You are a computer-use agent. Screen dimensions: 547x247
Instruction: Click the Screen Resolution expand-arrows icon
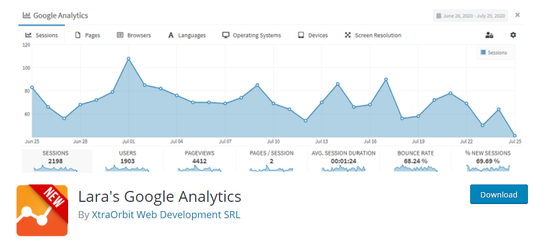[x=348, y=35]
